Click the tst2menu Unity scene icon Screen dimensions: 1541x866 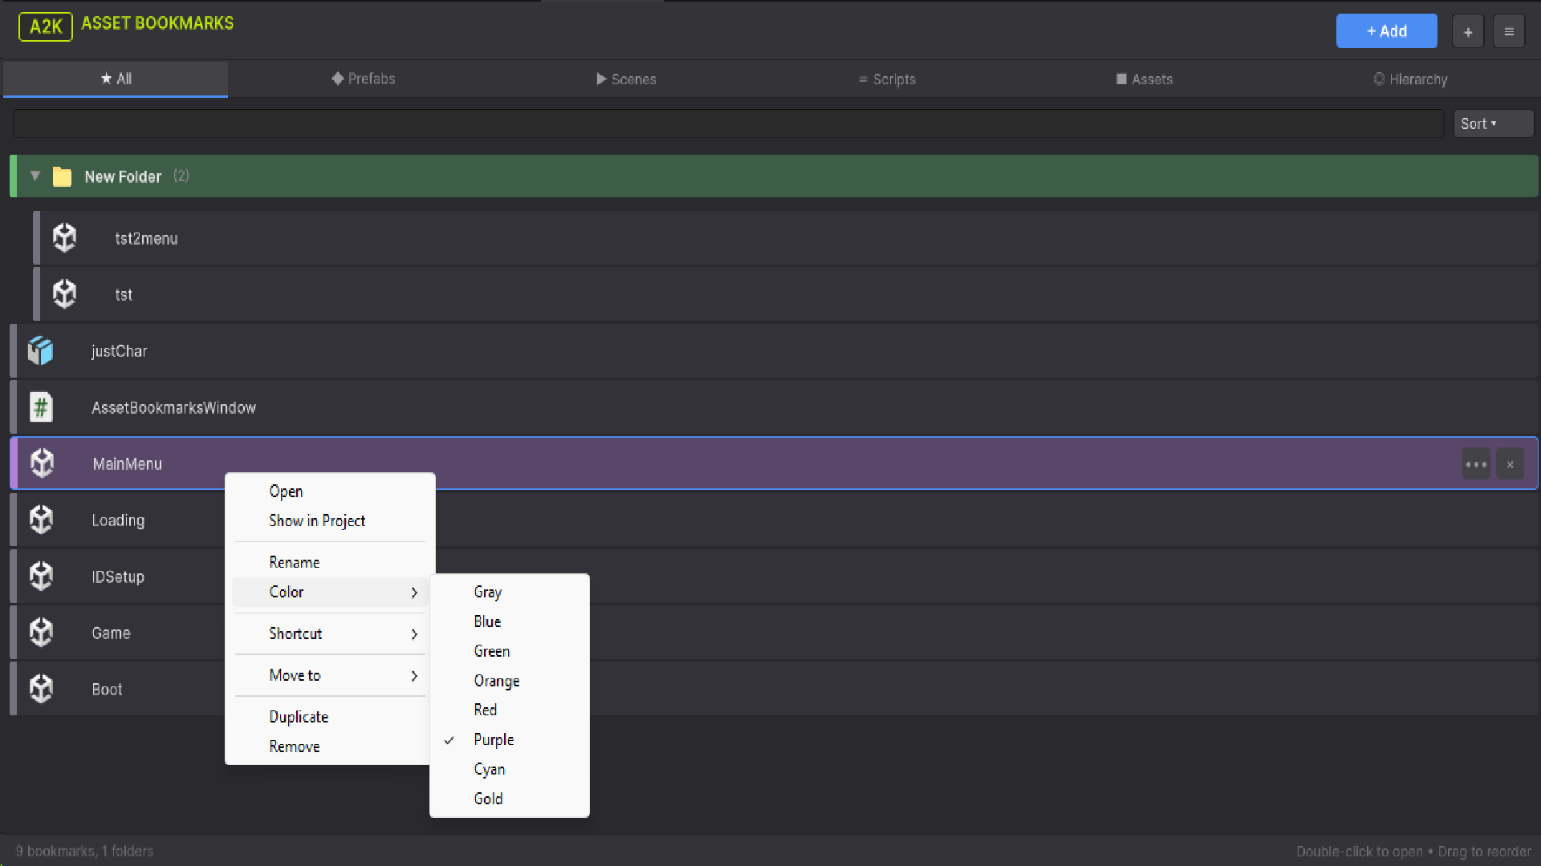click(65, 238)
